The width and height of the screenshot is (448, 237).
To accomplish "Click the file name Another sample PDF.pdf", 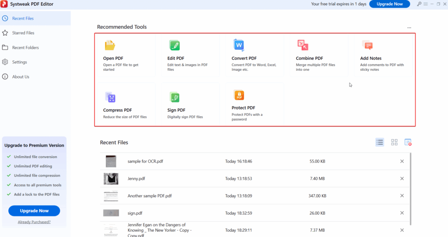I will (x=150, y=196).
